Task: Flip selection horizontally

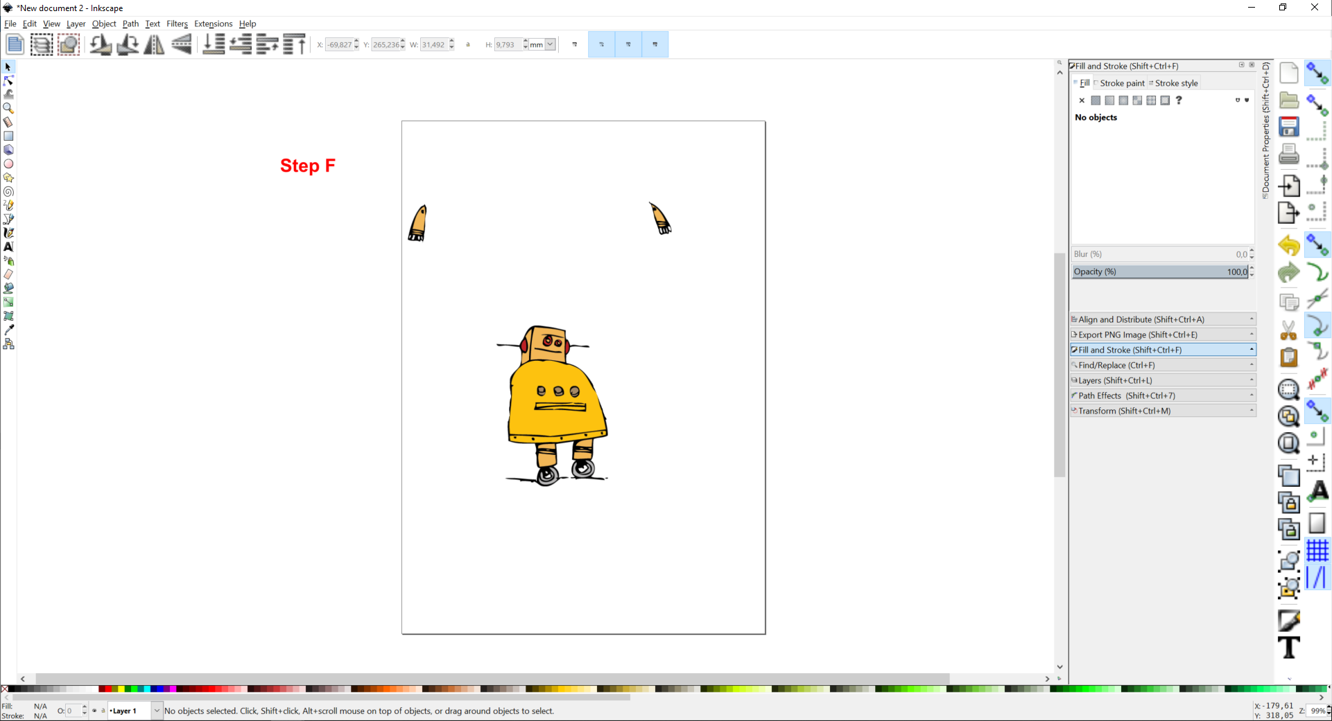Action: (x=153, y=44)
